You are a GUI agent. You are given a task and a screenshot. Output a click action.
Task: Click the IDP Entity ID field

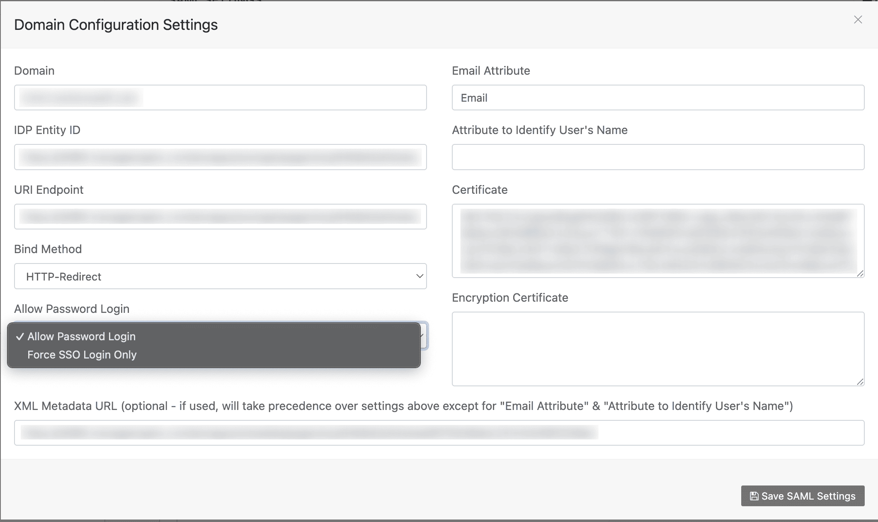click(220, 157)
